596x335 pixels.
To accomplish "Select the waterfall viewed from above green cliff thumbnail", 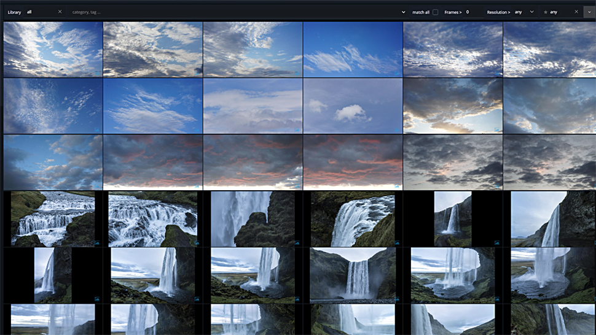I will coord(353,219).
